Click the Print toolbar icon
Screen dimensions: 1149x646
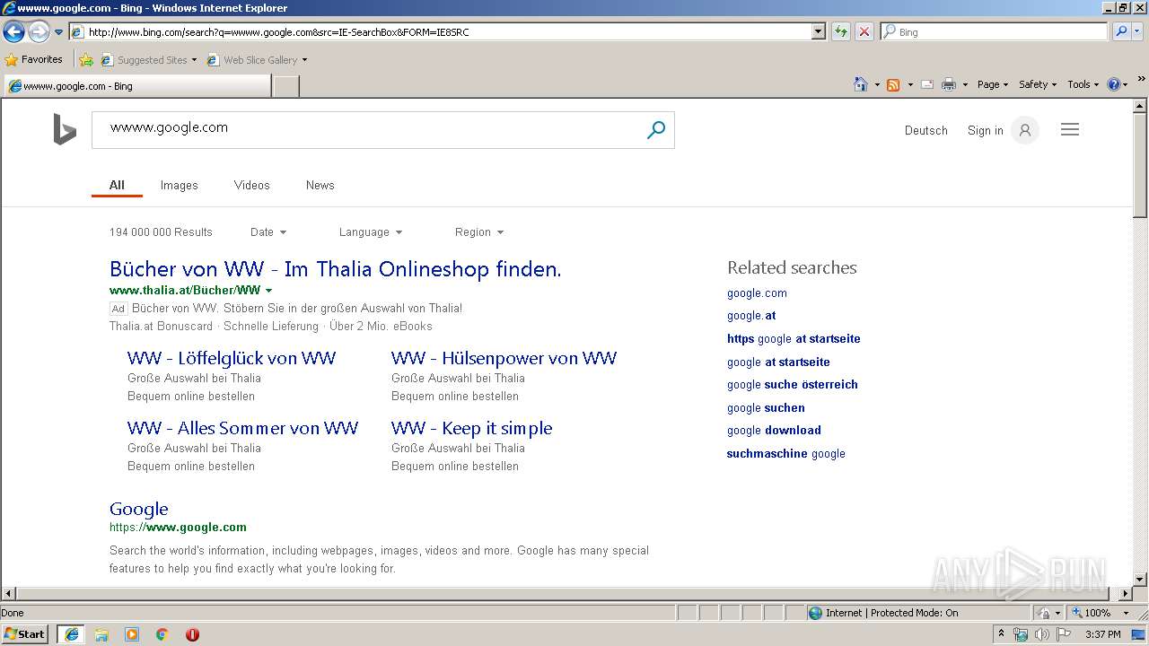tap(948, 84)
